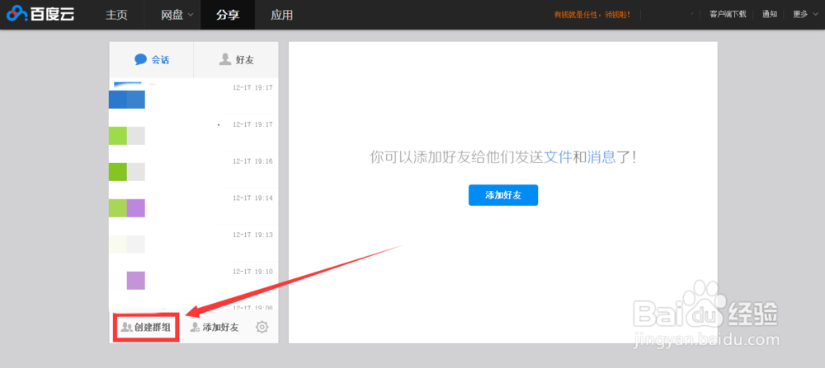The height and width of the screenshot is (368, 825).
Task: Click the 创建群组 create group button
Action: click(146, 328)
